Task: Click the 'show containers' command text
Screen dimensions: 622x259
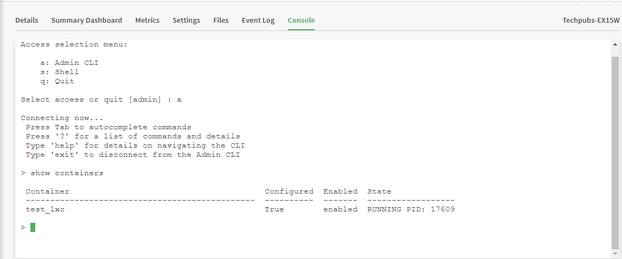Action: [67, 173]
